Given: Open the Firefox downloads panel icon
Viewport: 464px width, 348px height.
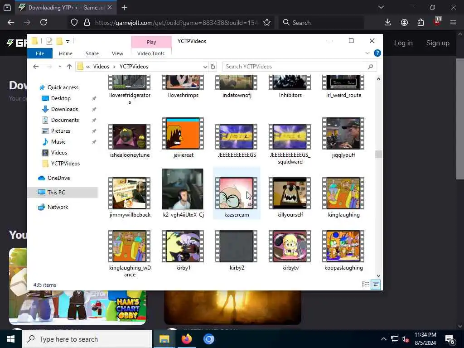Looking at the screenshot, I should [388, 23].
